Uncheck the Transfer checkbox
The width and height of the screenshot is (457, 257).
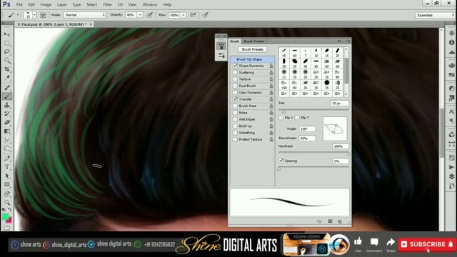[235, 99]
